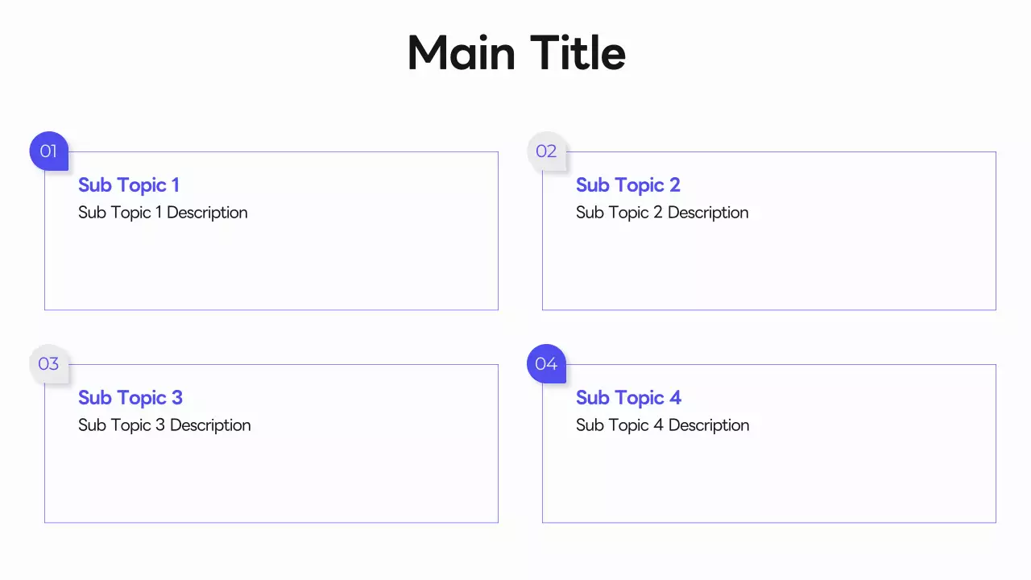Select the gray 02 number badge
This screenshot has height=580, width=1031.
[546, 151]
